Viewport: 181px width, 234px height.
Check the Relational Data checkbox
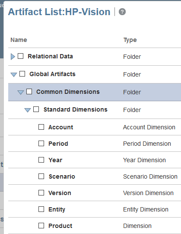pos(21,56)
